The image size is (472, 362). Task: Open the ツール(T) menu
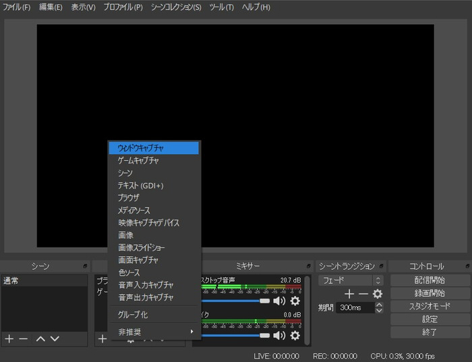point(221,7)
